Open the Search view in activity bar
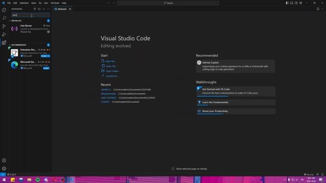The image size is (326, 183). (4, 18)
